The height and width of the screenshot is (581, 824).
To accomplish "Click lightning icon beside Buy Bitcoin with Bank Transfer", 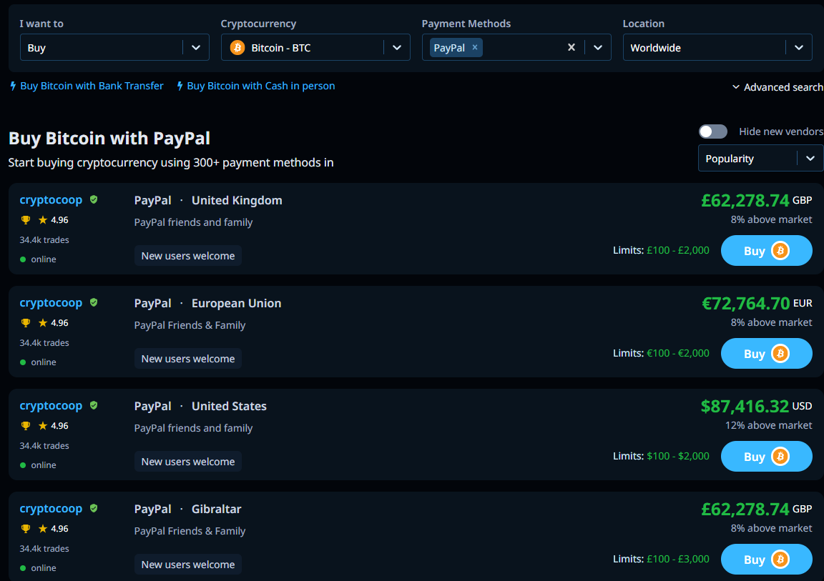I will coord(13,86).
